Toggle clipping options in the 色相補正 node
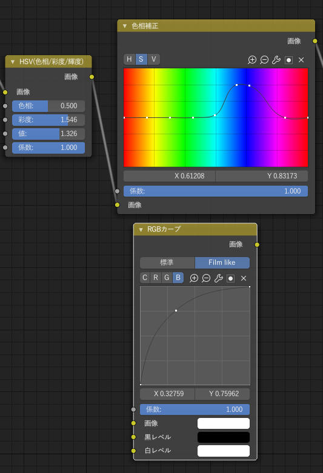This screenshot has height=473, width=323. click(288, 60)
